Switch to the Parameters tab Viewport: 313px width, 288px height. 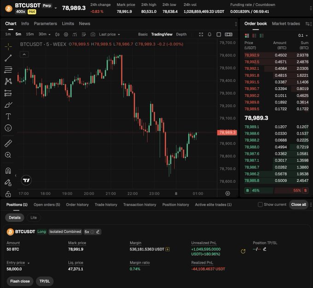pyautogui.click(x=45, y=23)
